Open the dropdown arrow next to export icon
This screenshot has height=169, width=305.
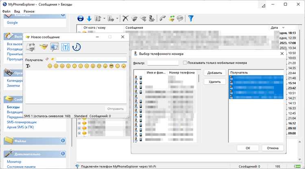(117, 19)
